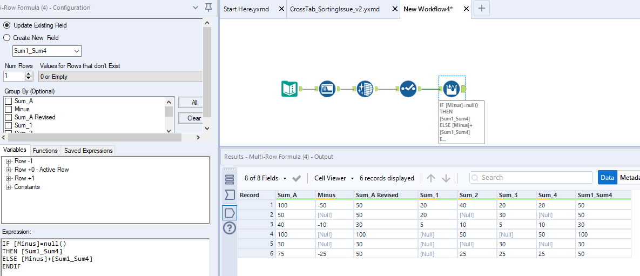Screen dimensions: 640x276
Task: Select the Data Cleansing tool node
Action: (x=365, y=89)
